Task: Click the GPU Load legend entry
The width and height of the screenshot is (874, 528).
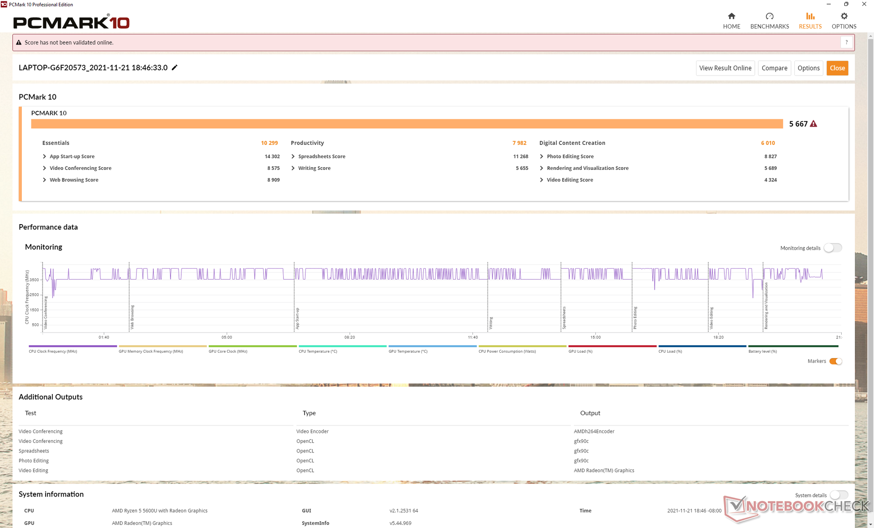Action: pos(580,351)
